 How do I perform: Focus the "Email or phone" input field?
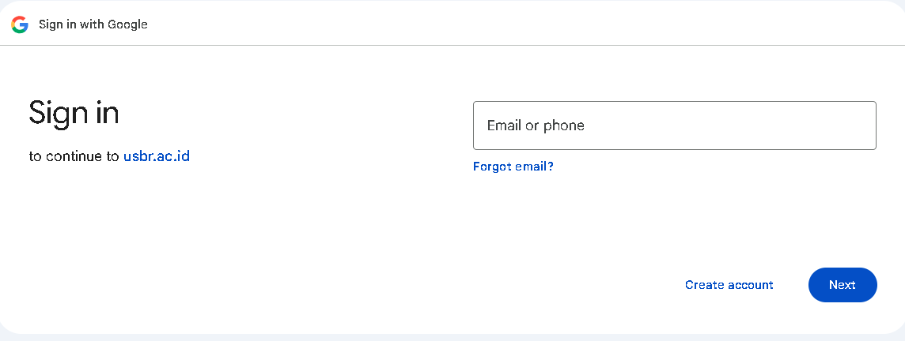pyautogui.click(x=674, y=126)
